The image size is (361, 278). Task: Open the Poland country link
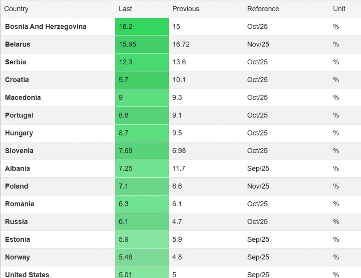17,186
